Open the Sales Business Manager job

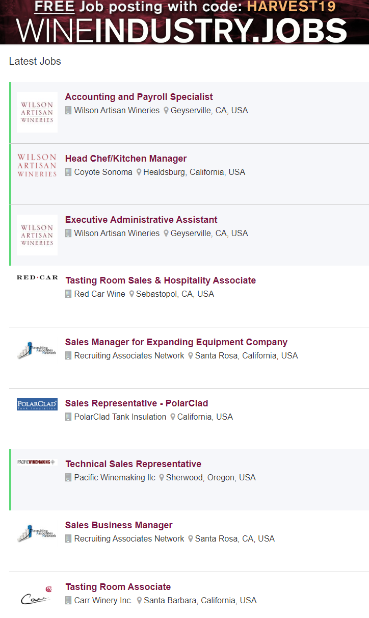[119, 525]
